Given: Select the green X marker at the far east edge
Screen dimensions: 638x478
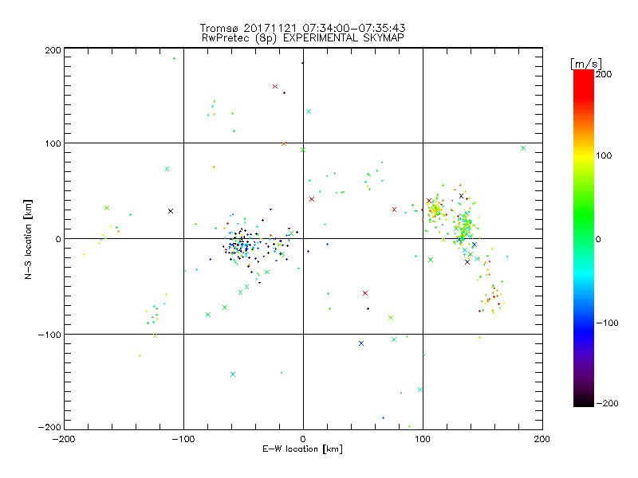Looking at the screenshot, I should point(523,148).
